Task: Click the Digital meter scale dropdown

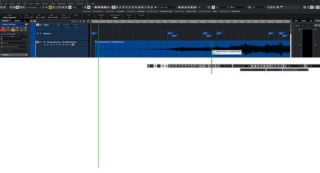Action: coord(299,26)
